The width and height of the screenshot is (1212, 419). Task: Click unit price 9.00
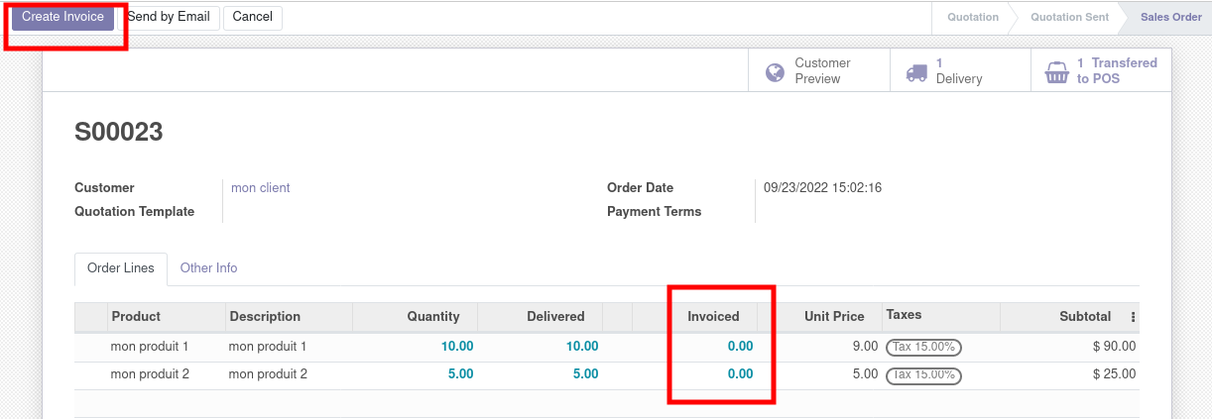tap(865, 347)
